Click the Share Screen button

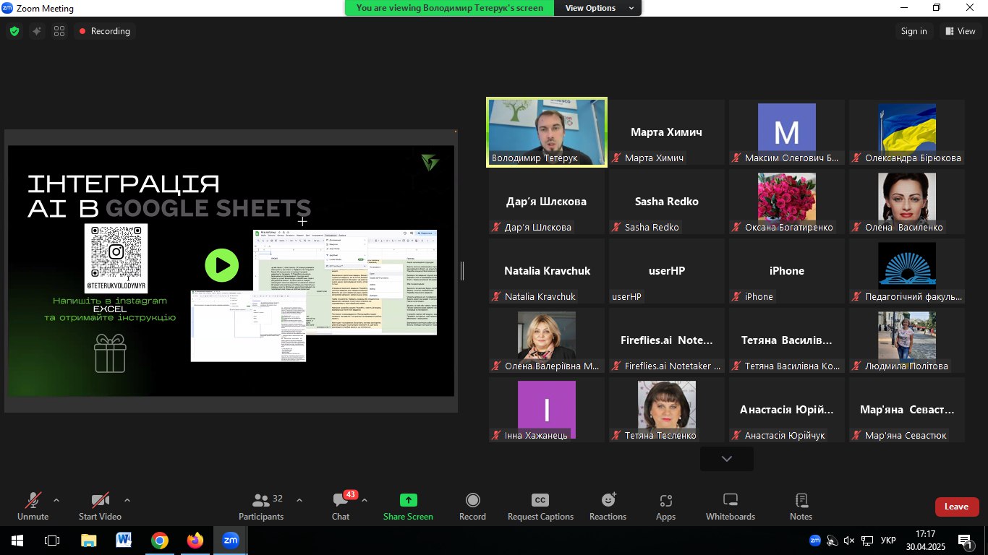pyautogui.click(x=408, y=506)
